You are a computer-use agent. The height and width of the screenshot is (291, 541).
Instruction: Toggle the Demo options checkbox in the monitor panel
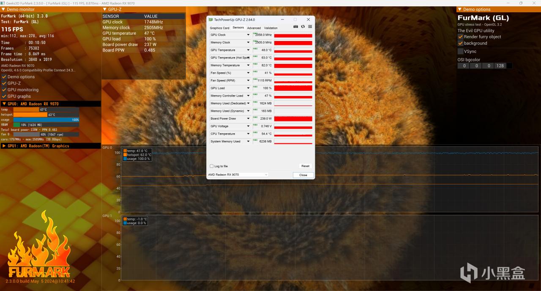click(4, 77)
